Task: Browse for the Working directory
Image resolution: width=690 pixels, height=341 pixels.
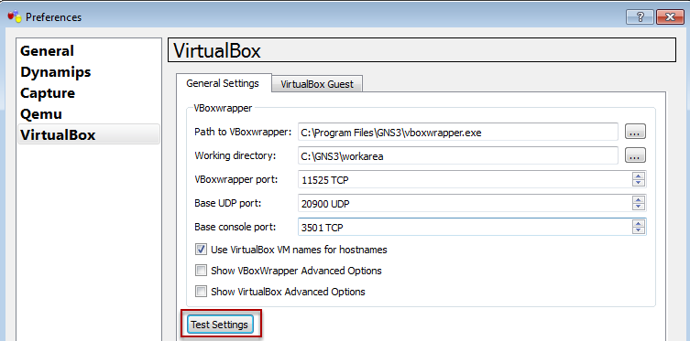Action: pos(635,155)
